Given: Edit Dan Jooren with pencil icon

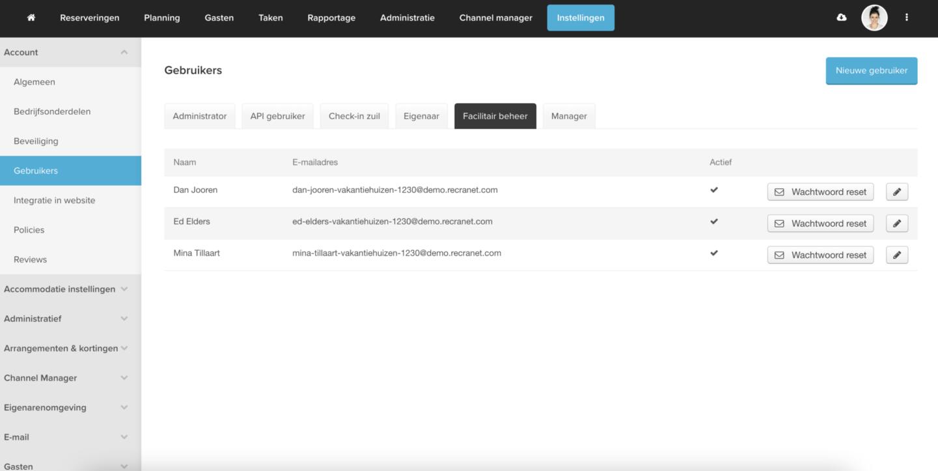Looking at the screenshot, I should 896,192.
